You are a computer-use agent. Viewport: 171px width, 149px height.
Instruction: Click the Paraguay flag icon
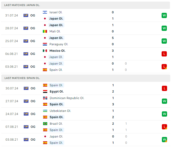(x=45, y=44)
